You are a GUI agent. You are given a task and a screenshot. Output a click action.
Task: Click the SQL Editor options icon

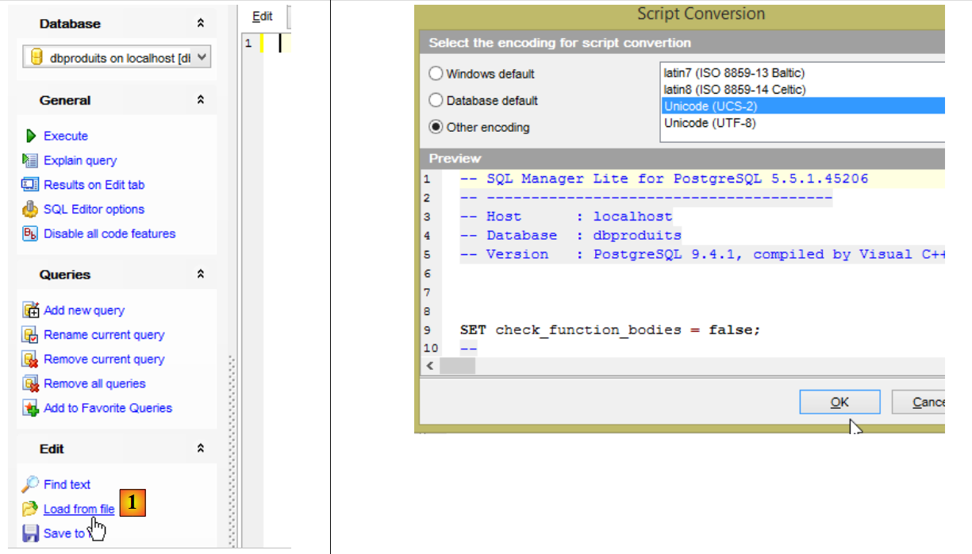tap(30, 210)
